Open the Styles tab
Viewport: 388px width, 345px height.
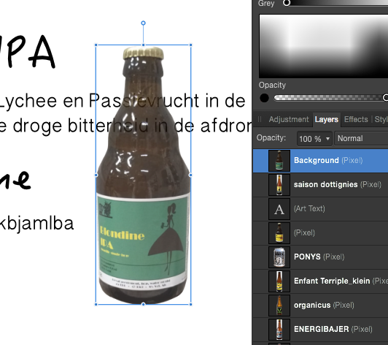(x=381, y=120)
